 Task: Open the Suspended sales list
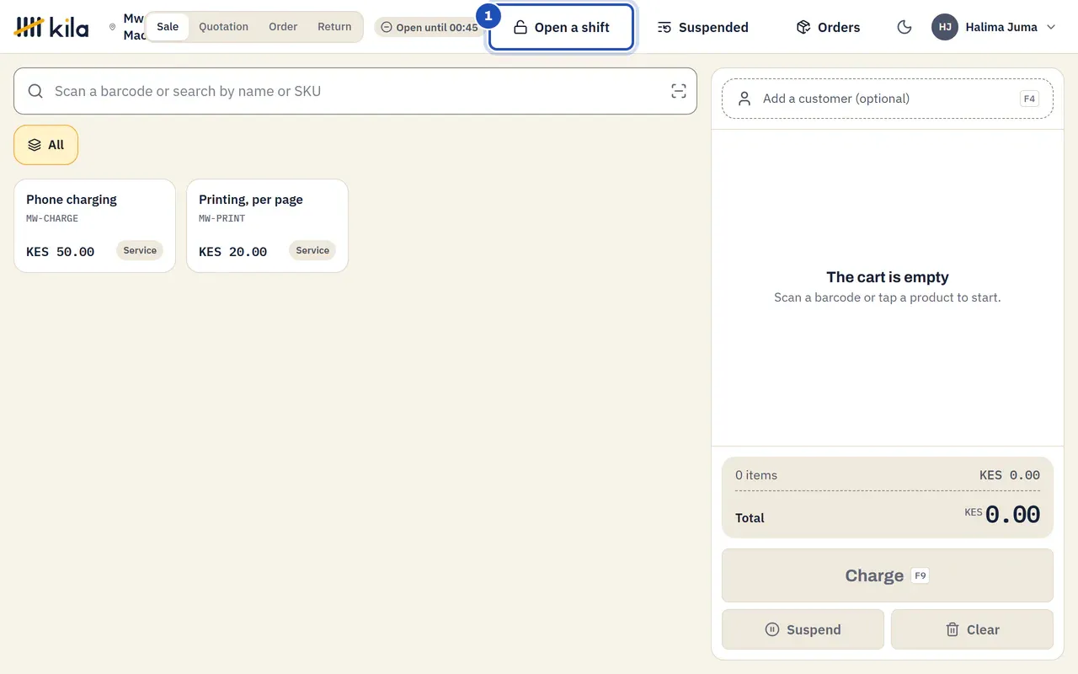coord(703,27)
